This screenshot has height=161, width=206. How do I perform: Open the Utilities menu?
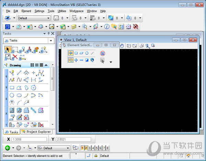point(62,11)
